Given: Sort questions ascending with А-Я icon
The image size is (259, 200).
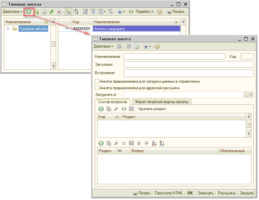Looking at the screenshot, I should coord(154,143).
